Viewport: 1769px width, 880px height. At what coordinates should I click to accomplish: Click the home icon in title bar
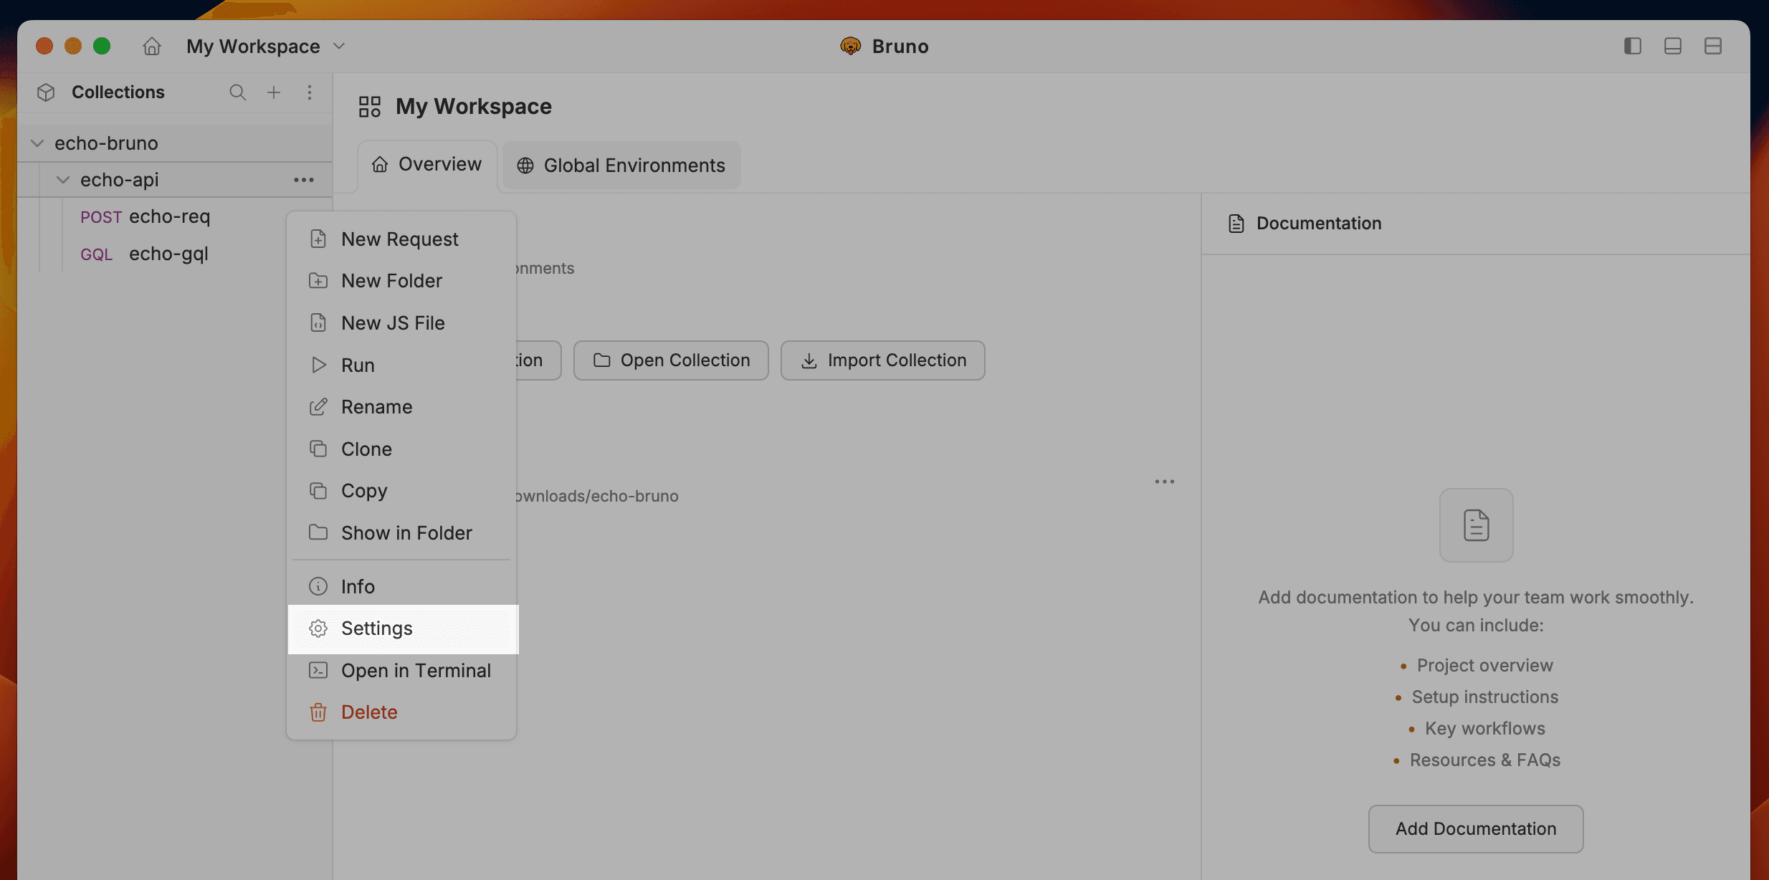(151, 47)
